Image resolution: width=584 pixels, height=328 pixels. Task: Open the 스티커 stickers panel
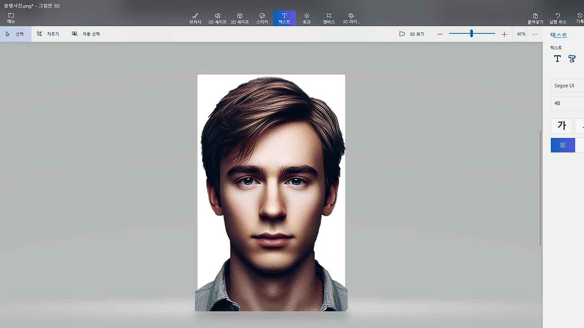tap(262, 18)
